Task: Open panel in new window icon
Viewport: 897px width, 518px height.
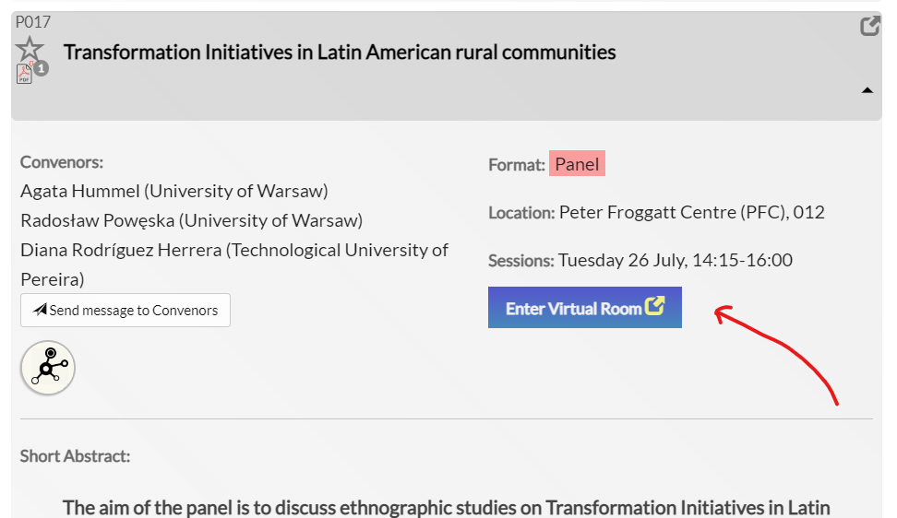Action: pos(869,27)
